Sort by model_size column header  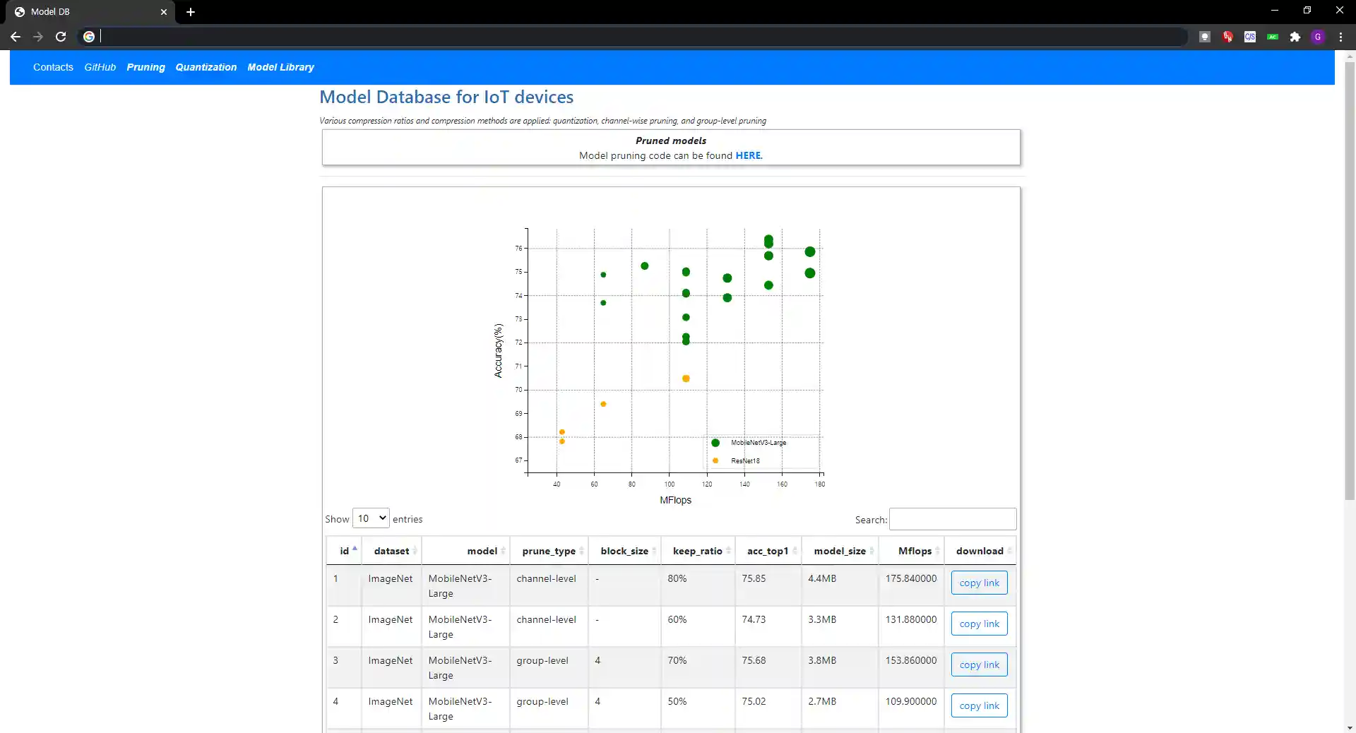pos(840,551)
